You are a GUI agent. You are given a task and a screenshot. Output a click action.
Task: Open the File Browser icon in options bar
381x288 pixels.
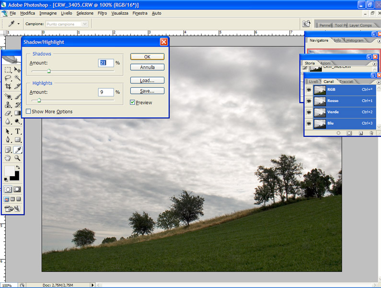point(306,24)
